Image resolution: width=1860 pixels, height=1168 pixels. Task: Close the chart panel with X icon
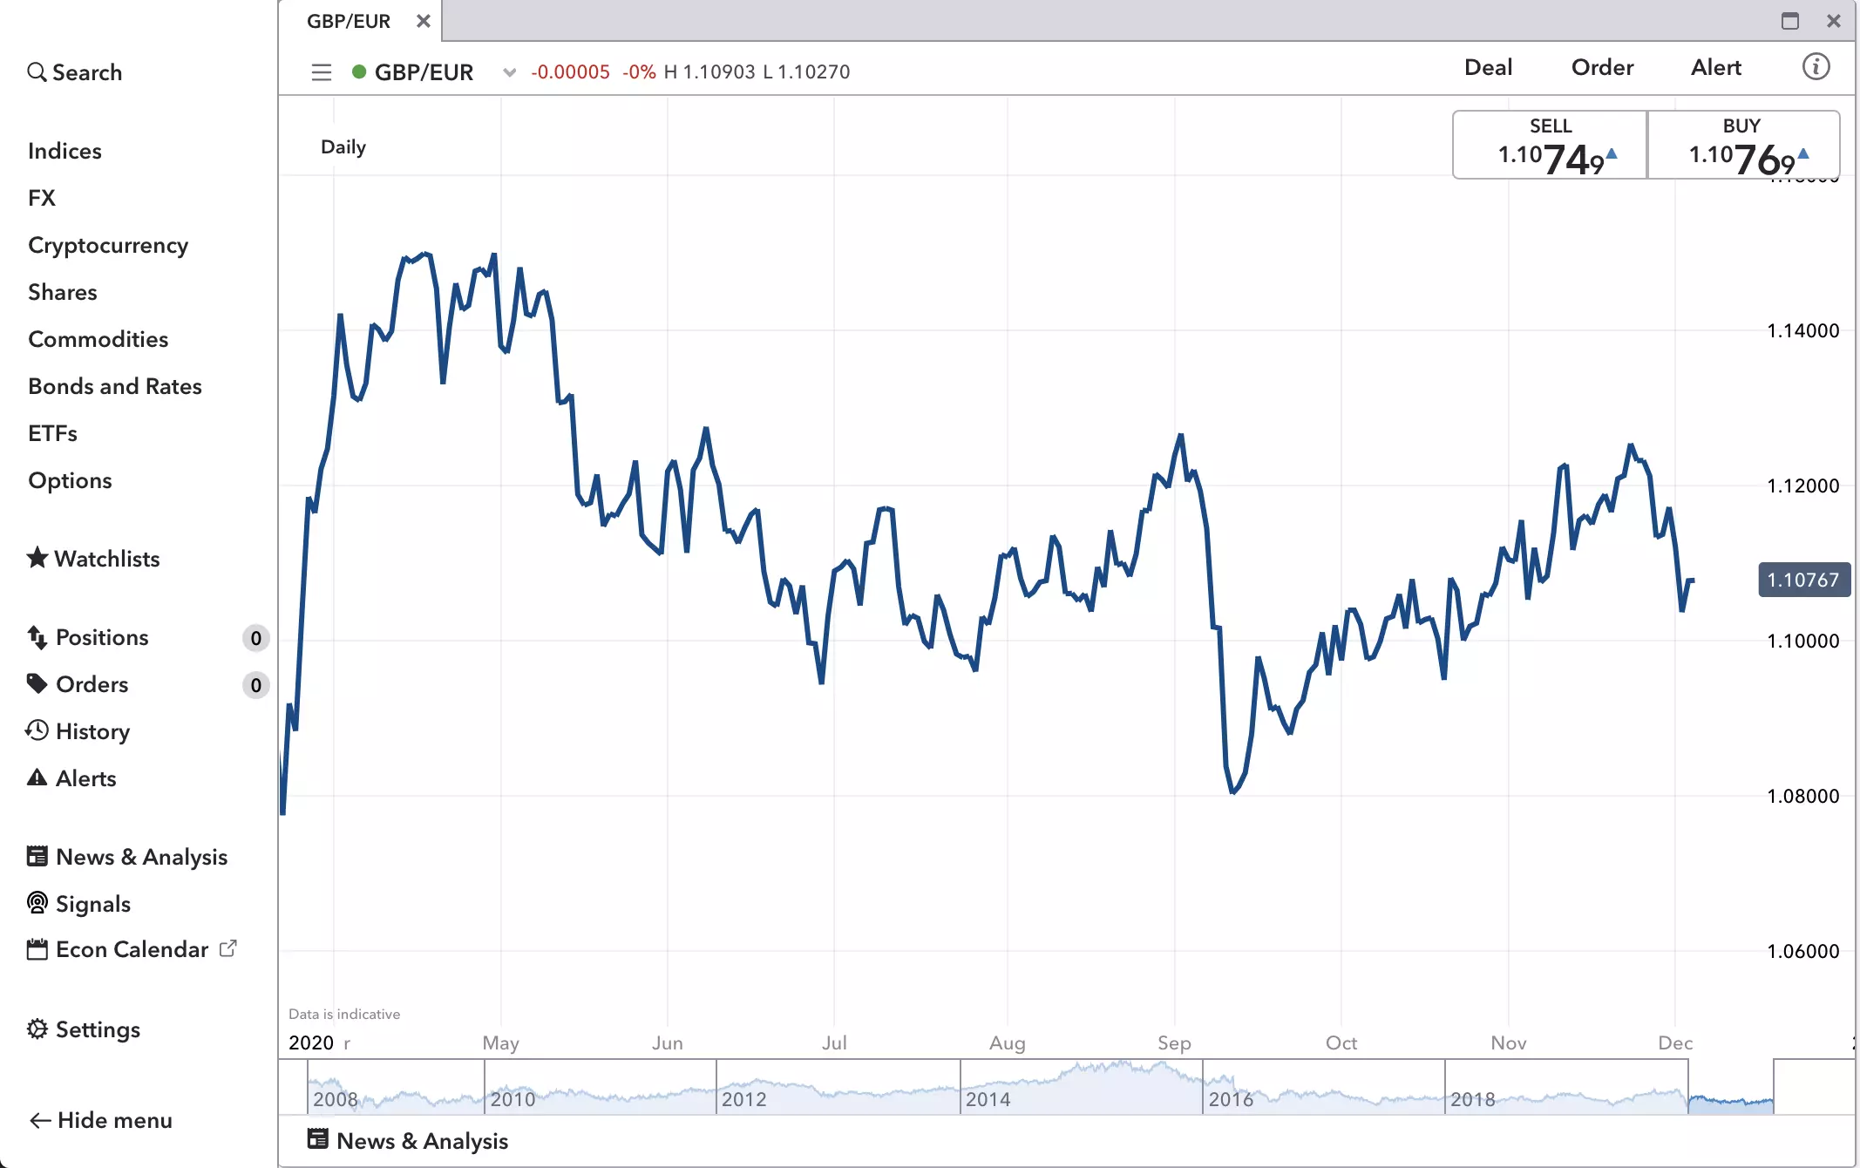pyautogui.click(x=1834, y=21)
